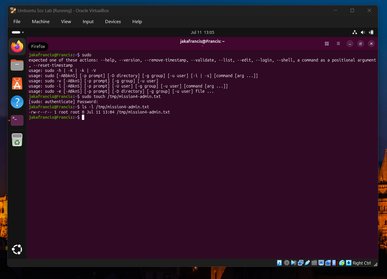Image resolution: width=387 pixels, height=279 pixels.
Task: Launch Ubuntu App Center from dock
Action: (17, 83)
